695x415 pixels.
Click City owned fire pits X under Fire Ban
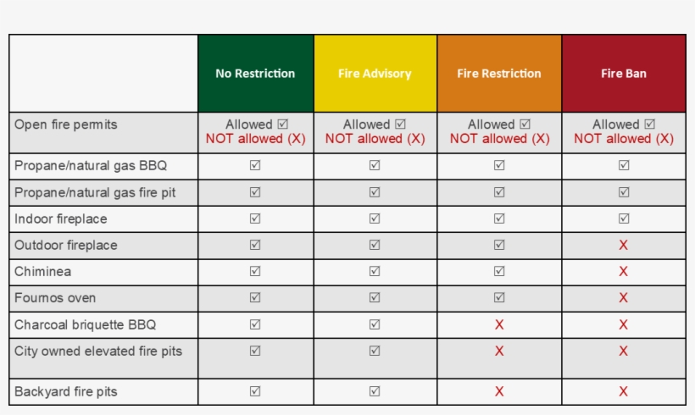pos(624,351)
